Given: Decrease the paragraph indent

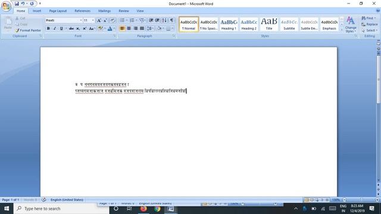Looking at the screenshot, I should 151,20.
